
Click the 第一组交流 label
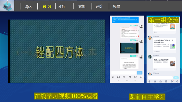pyautogui.click(x=164, y=20)
